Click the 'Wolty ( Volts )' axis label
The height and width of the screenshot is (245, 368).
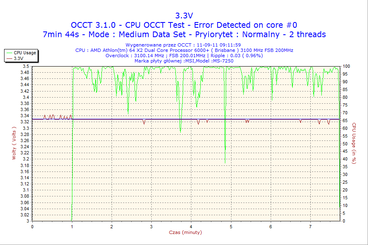[14, 143]
